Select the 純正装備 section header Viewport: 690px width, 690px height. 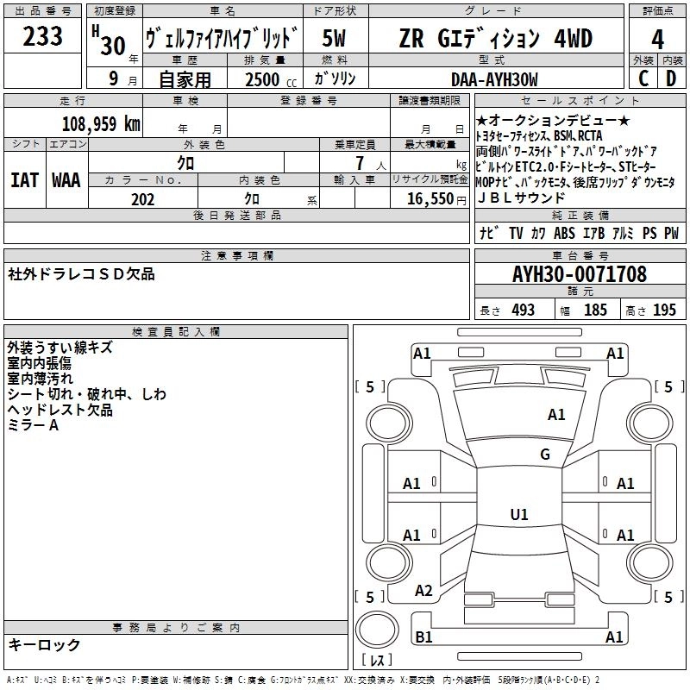[580, 215]
